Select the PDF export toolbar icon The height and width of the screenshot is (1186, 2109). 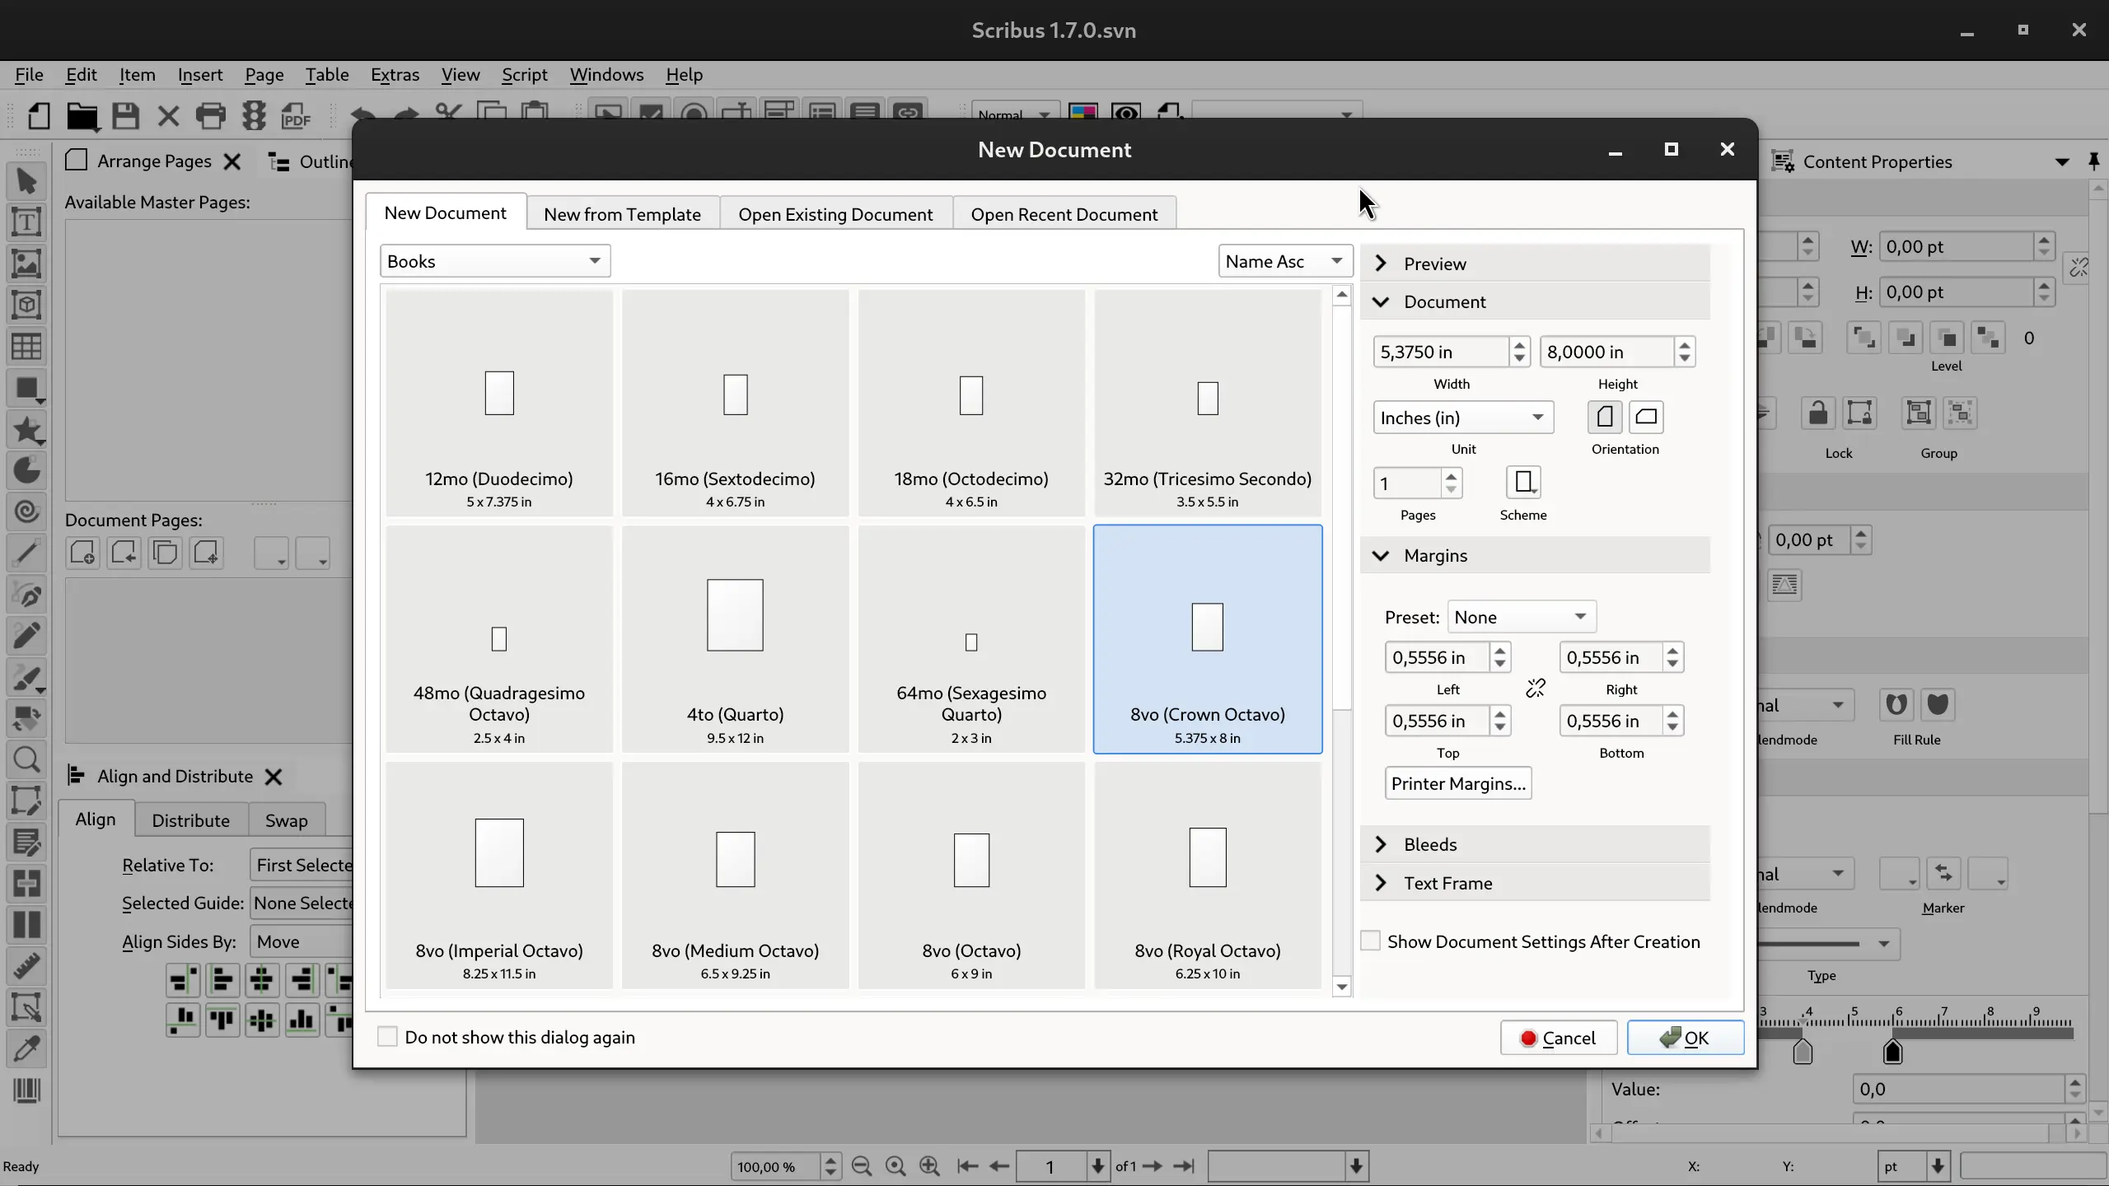(x=296, y=116)
